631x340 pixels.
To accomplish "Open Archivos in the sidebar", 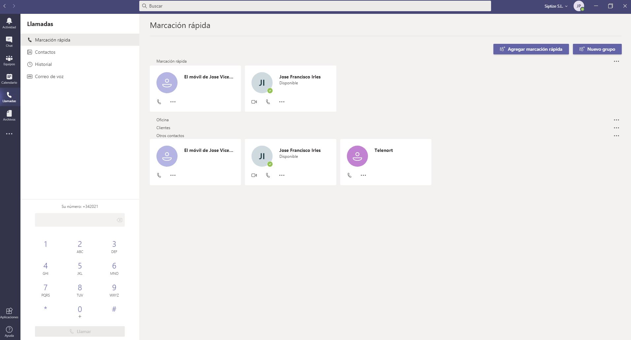I will click(9, 115).
